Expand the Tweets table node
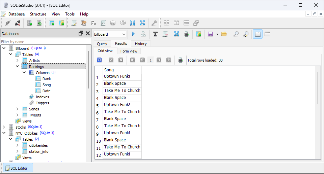 [18, 115]
